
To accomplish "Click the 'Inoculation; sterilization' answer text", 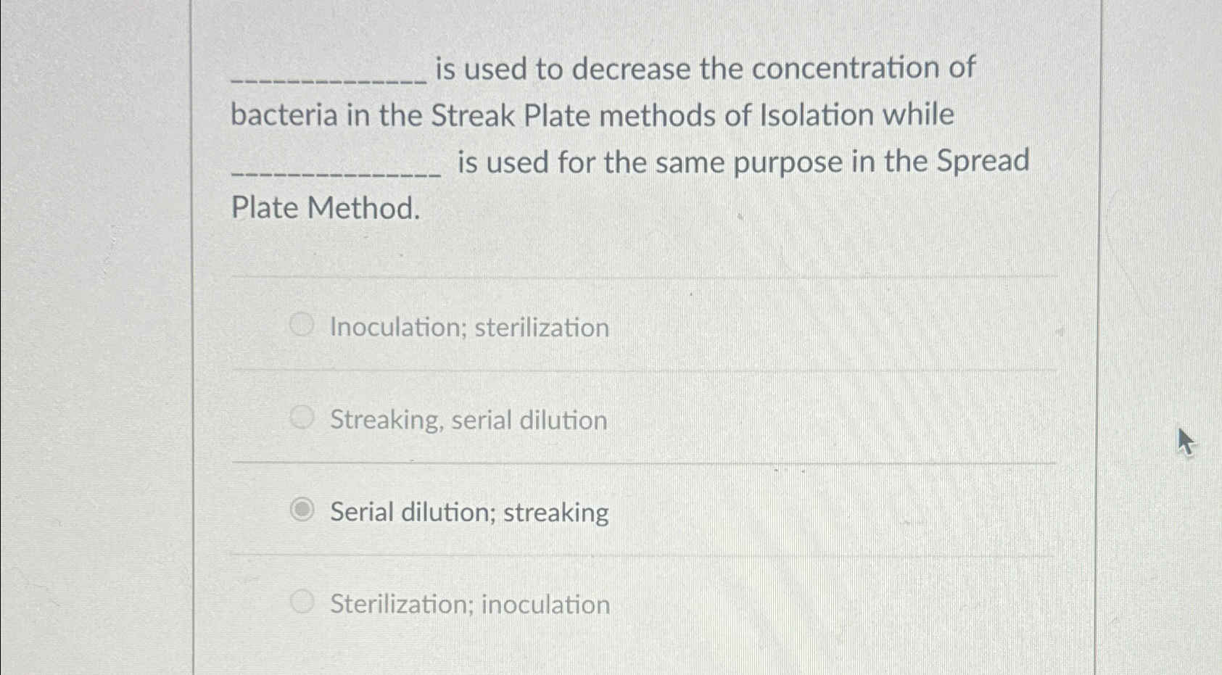I will click(x=468, y=328).
